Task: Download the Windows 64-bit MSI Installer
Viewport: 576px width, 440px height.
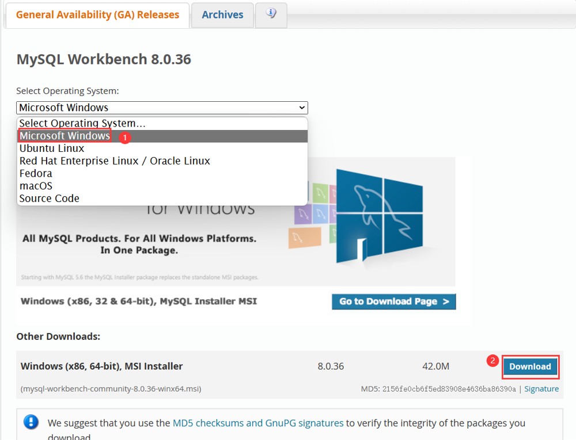Action: pos(530,367)
